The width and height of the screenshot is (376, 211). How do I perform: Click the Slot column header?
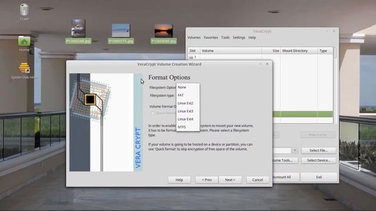coord(194,51)
